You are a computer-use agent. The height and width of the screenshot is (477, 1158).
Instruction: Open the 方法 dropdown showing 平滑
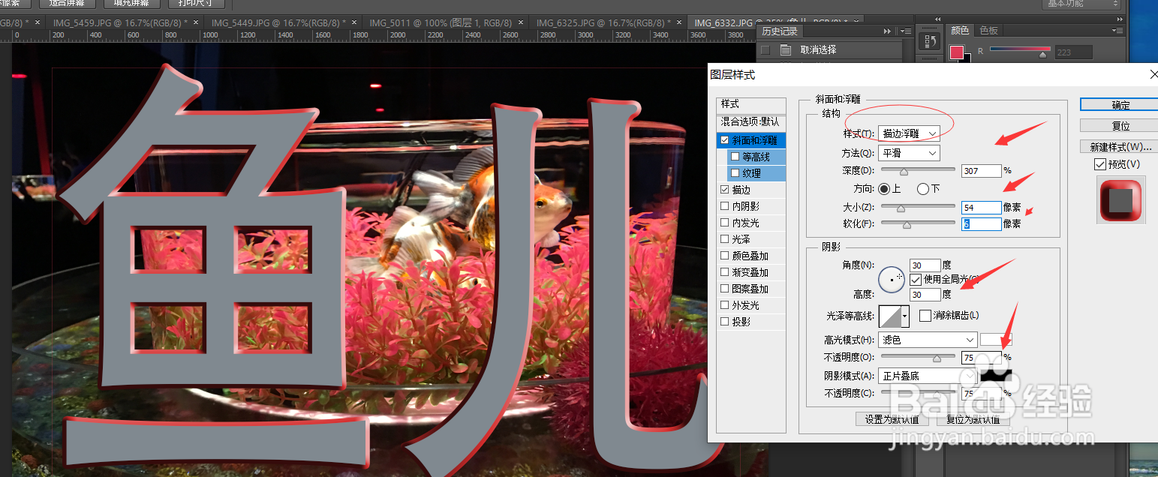[x=910, y=153]
